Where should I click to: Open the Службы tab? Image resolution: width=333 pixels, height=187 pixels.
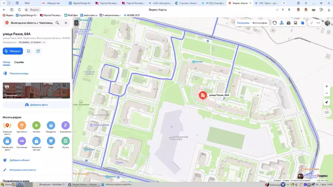(19, 62)
